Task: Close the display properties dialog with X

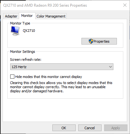Action: (125, 5)
